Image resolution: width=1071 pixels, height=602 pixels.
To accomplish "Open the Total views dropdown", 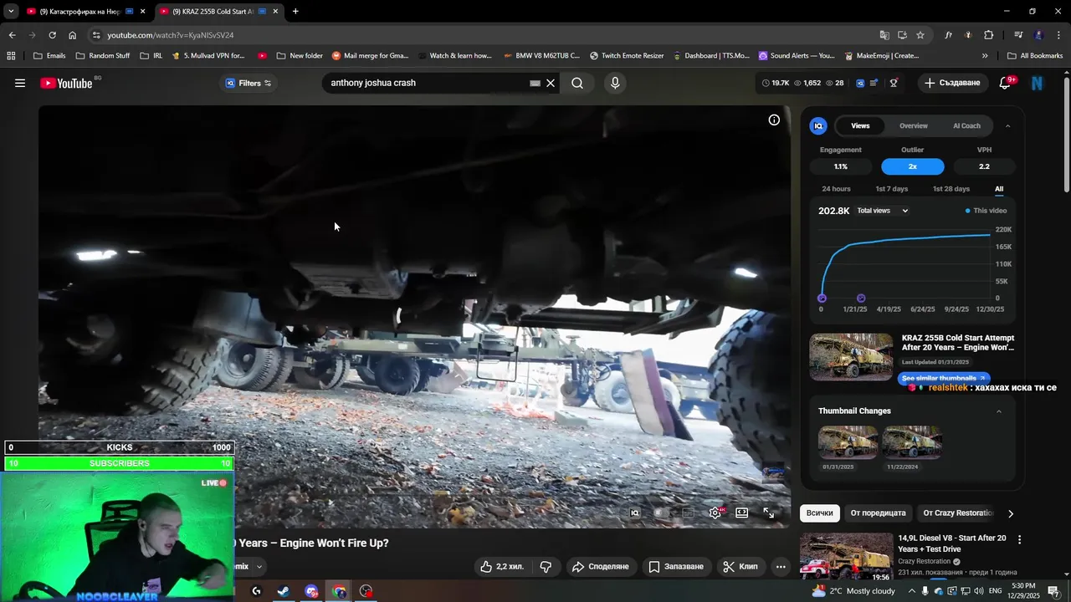I will coord(883,211).
